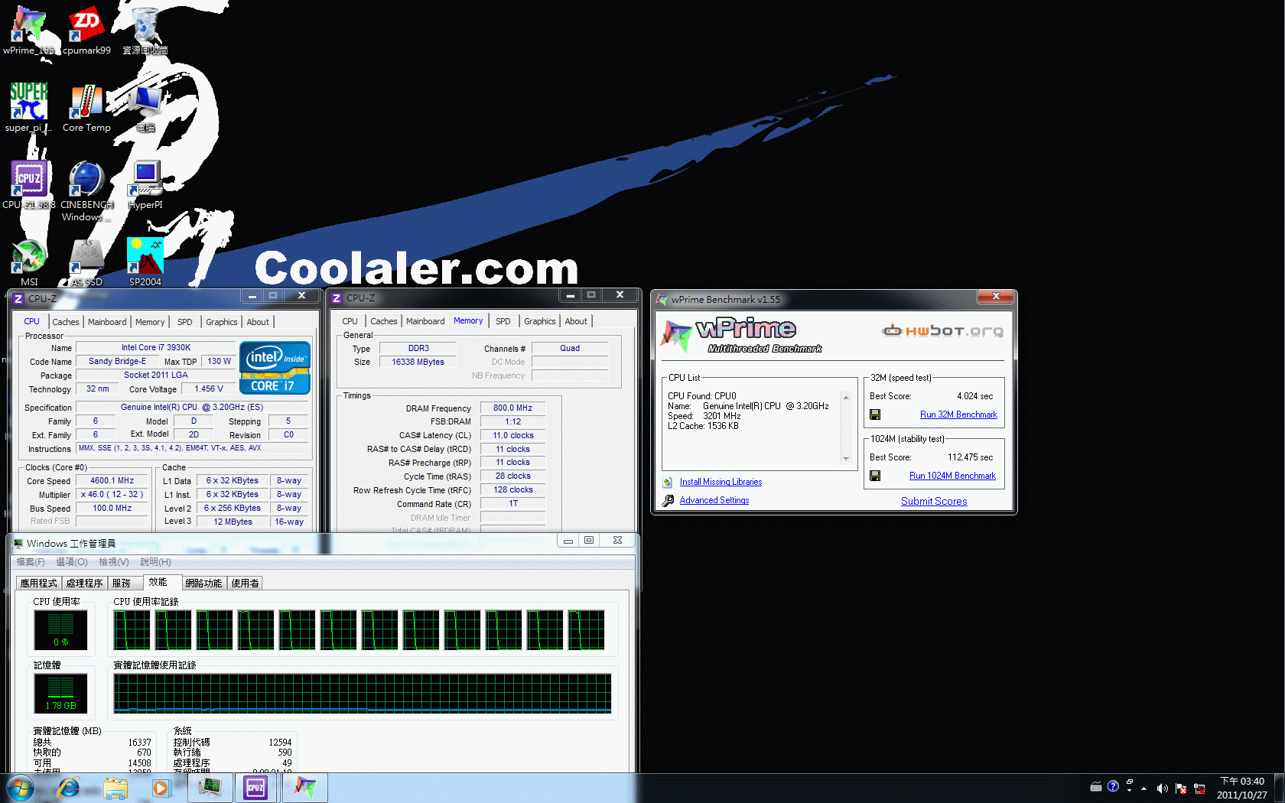Screen dimensions: 1285x803
Task: Open the Networking (網路功能) tab in Task Manager
Action: pos(203,583)
